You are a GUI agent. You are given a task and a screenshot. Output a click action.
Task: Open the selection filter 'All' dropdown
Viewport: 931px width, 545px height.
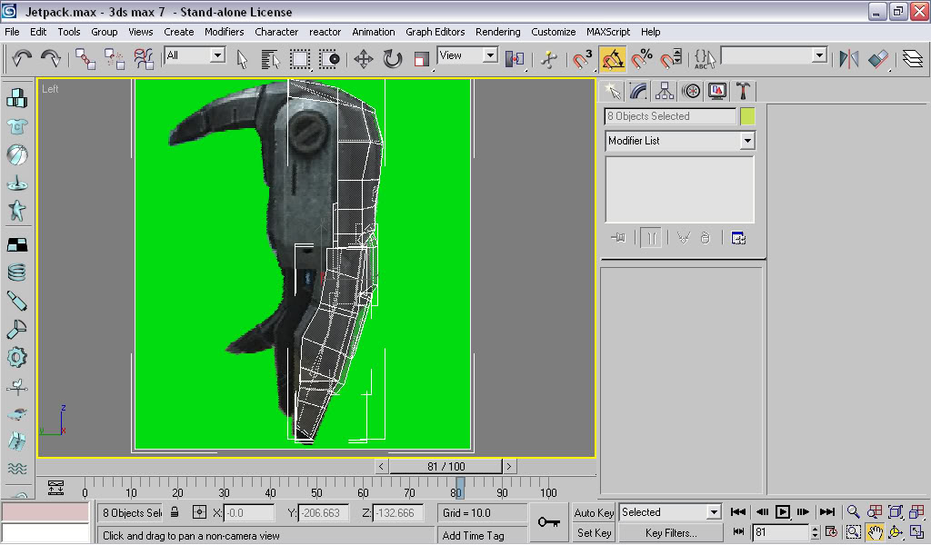click(217, 55)
